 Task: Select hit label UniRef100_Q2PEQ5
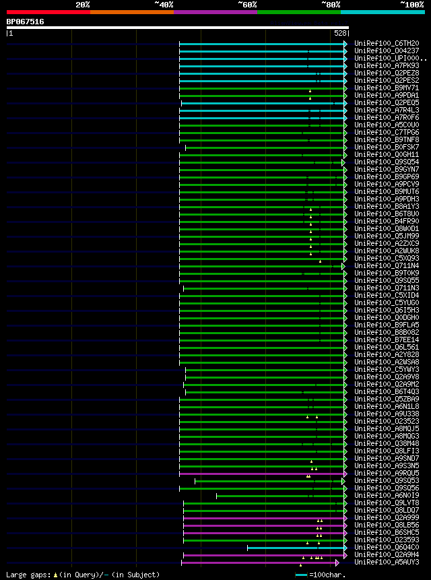tap(387, 103)
